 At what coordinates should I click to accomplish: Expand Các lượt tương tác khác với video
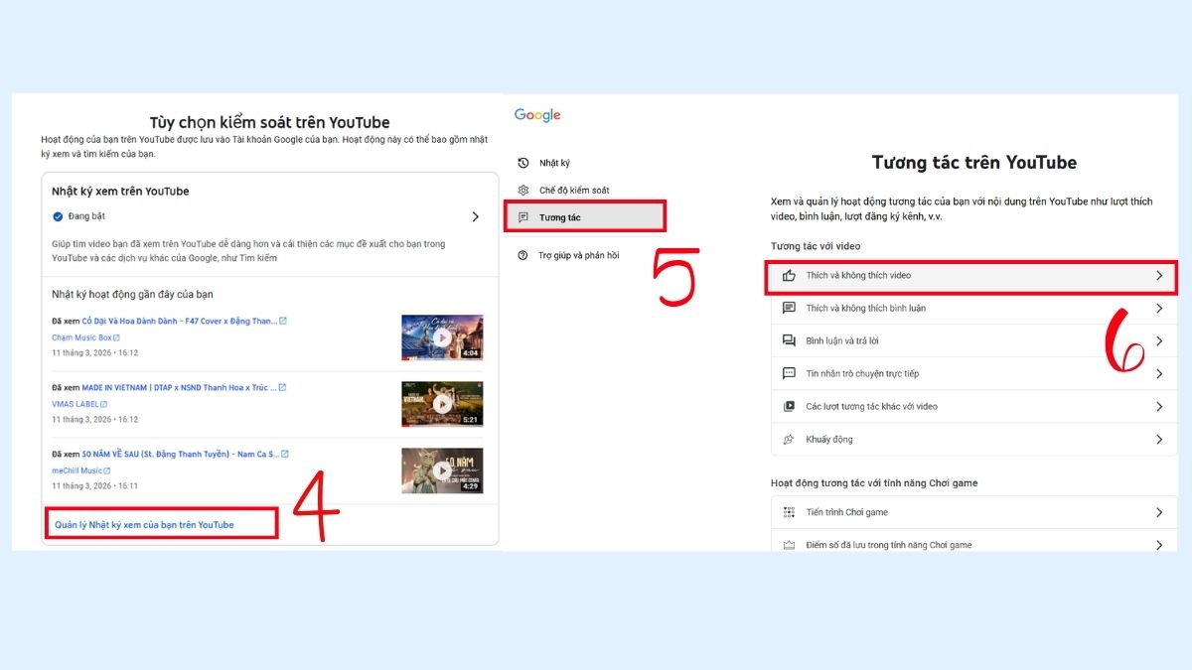pyautogui.click(x=1158, y=405)
